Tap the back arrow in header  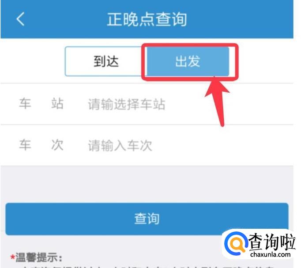coord(20,19)
